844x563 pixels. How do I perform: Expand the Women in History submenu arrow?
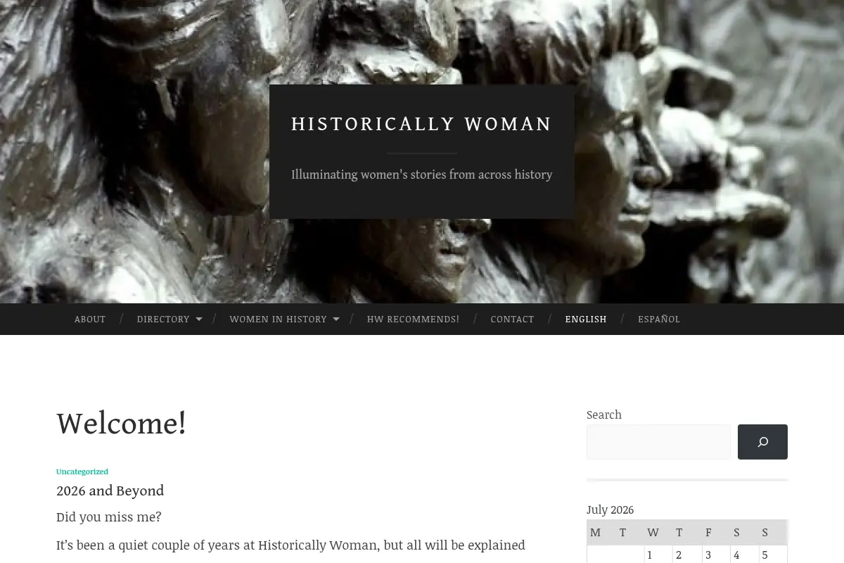[336, 320]
